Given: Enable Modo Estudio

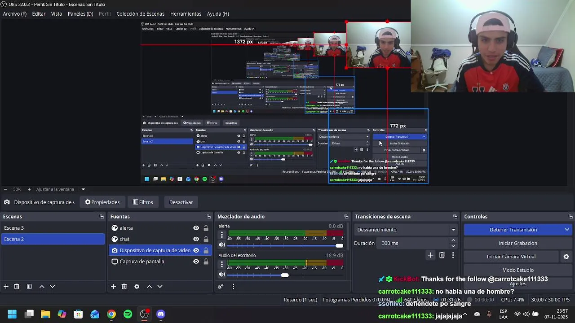Looking at the screenshot, I should pyautogui.click(x=518, y=270).
